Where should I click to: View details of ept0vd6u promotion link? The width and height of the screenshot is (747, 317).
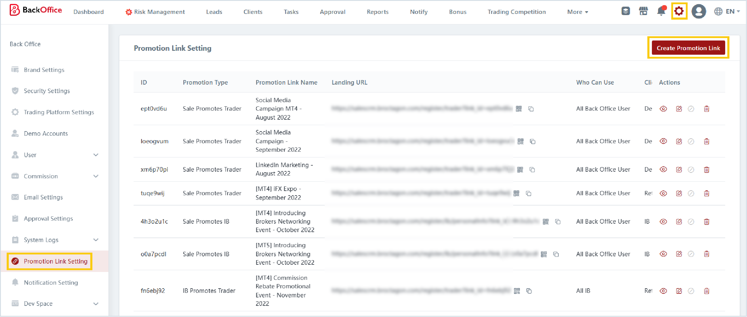click(x=663, y=109)
